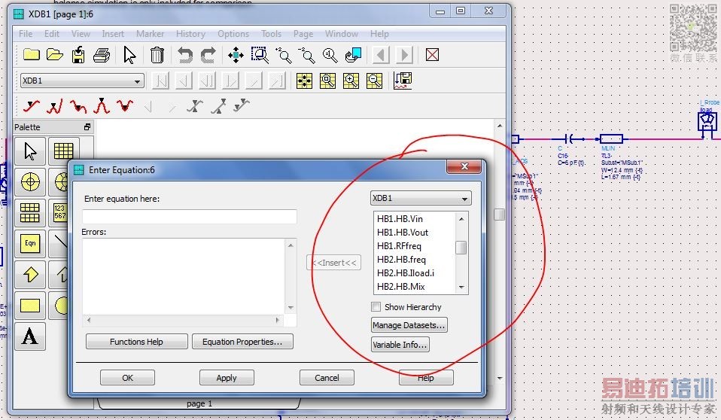
Task: Select the toolbar pointer arrow tool
Action: click(x=129, y=55)
